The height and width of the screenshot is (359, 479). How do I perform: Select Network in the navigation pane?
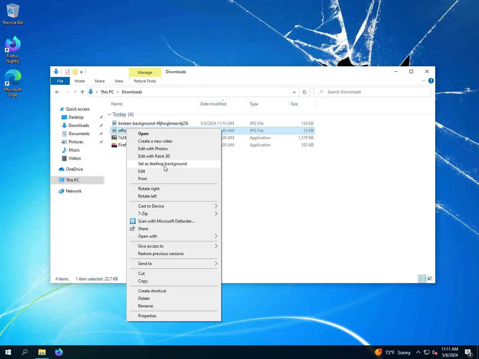pyautogui.click(x=74, y=191)
